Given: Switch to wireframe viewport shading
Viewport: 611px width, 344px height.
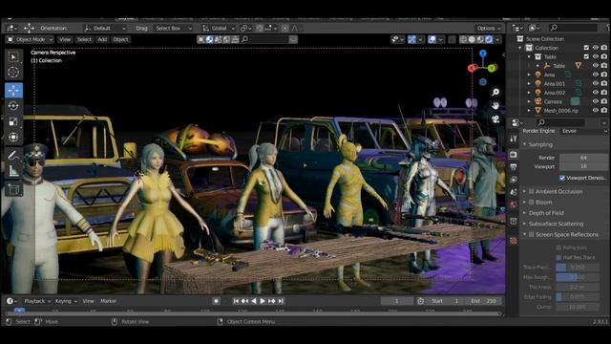Looking at the screenshot, I should click(x=463, y=39).
